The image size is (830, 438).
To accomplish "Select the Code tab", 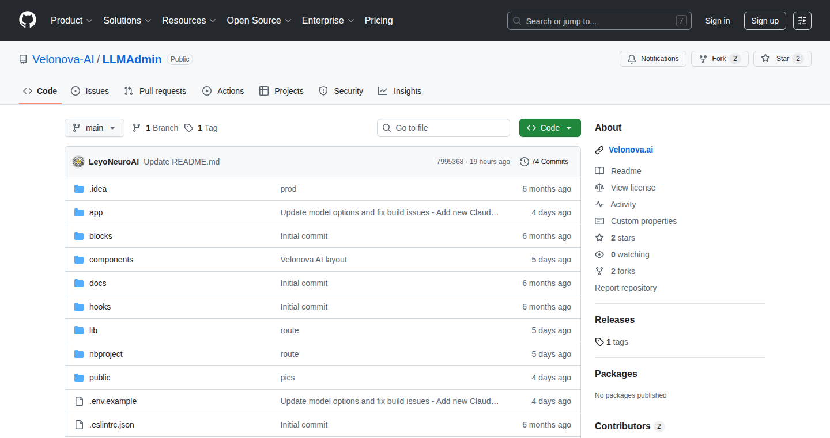I will click(x=40, y=91).
